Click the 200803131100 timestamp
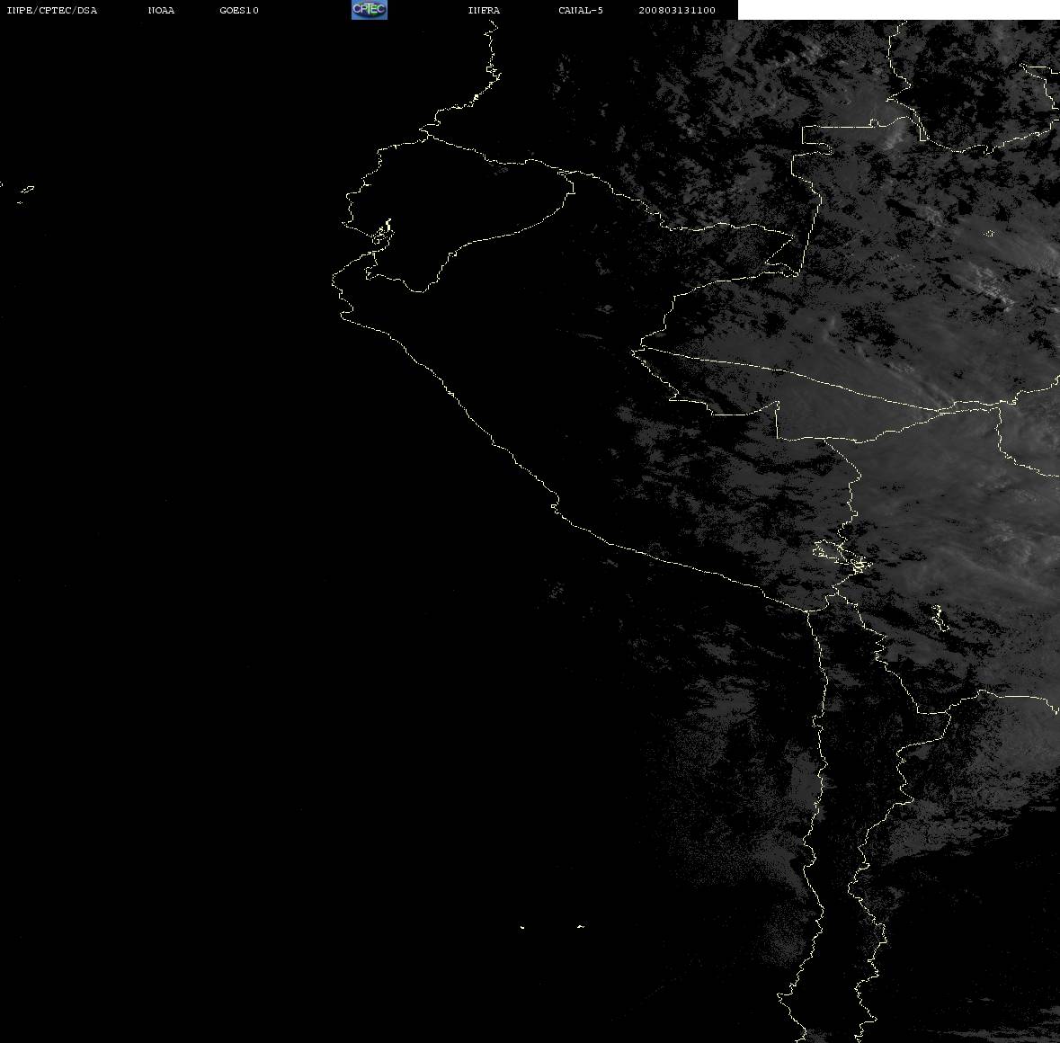This screenshot has width=1060, height=1043. [677, 10]
